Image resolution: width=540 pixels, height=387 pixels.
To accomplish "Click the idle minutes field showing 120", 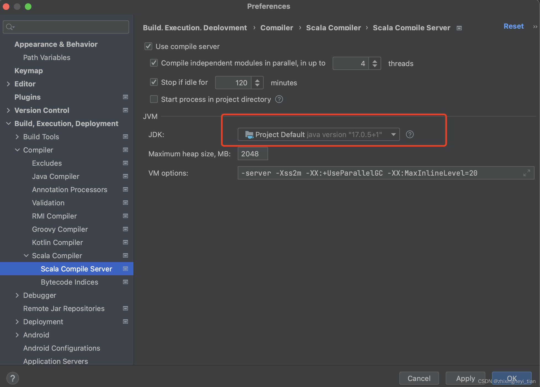I will (x=233, y=83).
